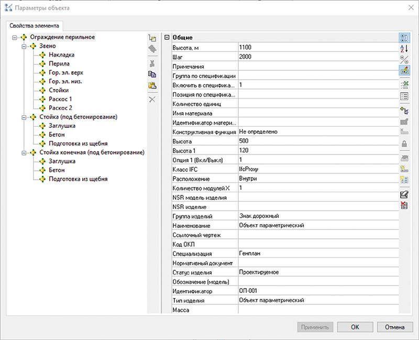The width and height of the screenshot is (419, 340).
Task: Click the paste clipboard icon
Action: (152, 86)
